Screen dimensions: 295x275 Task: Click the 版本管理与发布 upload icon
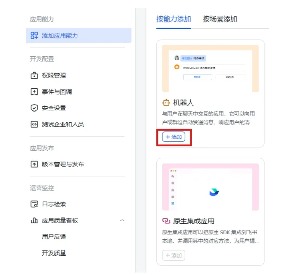click(x=34, y=164)
